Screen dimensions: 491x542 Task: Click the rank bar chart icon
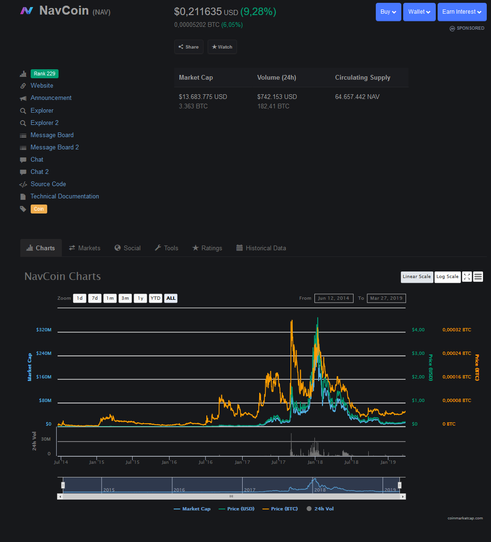[23, 74]
